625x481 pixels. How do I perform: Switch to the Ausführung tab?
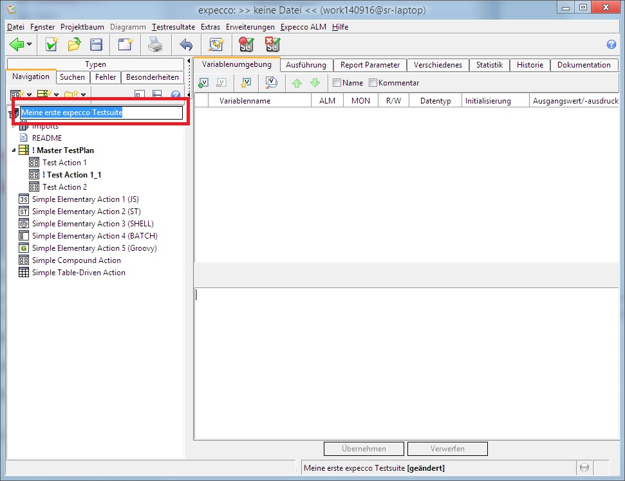pyautogui.click(x=306, y=65)
